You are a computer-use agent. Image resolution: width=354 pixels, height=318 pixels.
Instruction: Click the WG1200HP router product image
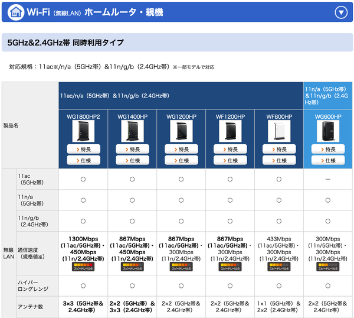(181, 131)
